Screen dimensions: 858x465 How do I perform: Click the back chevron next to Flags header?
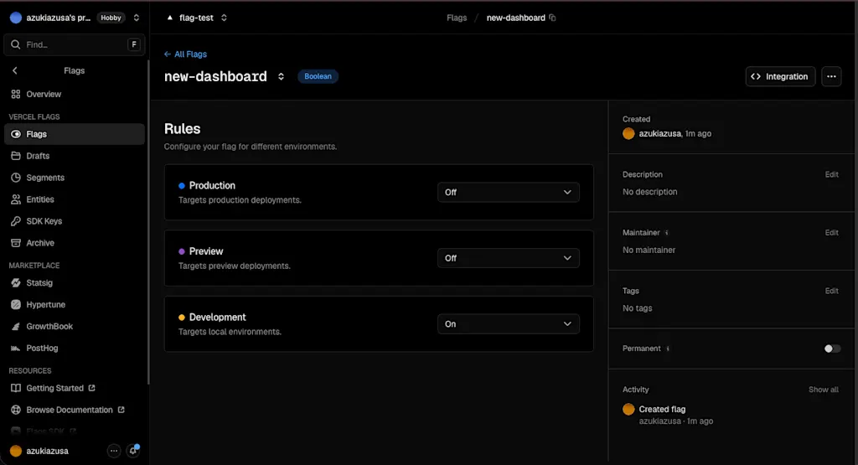click(15, 70)
